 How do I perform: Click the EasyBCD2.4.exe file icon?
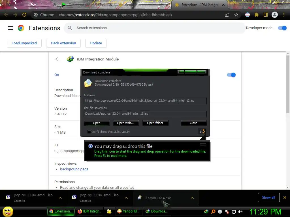click(x=140, y=198)
